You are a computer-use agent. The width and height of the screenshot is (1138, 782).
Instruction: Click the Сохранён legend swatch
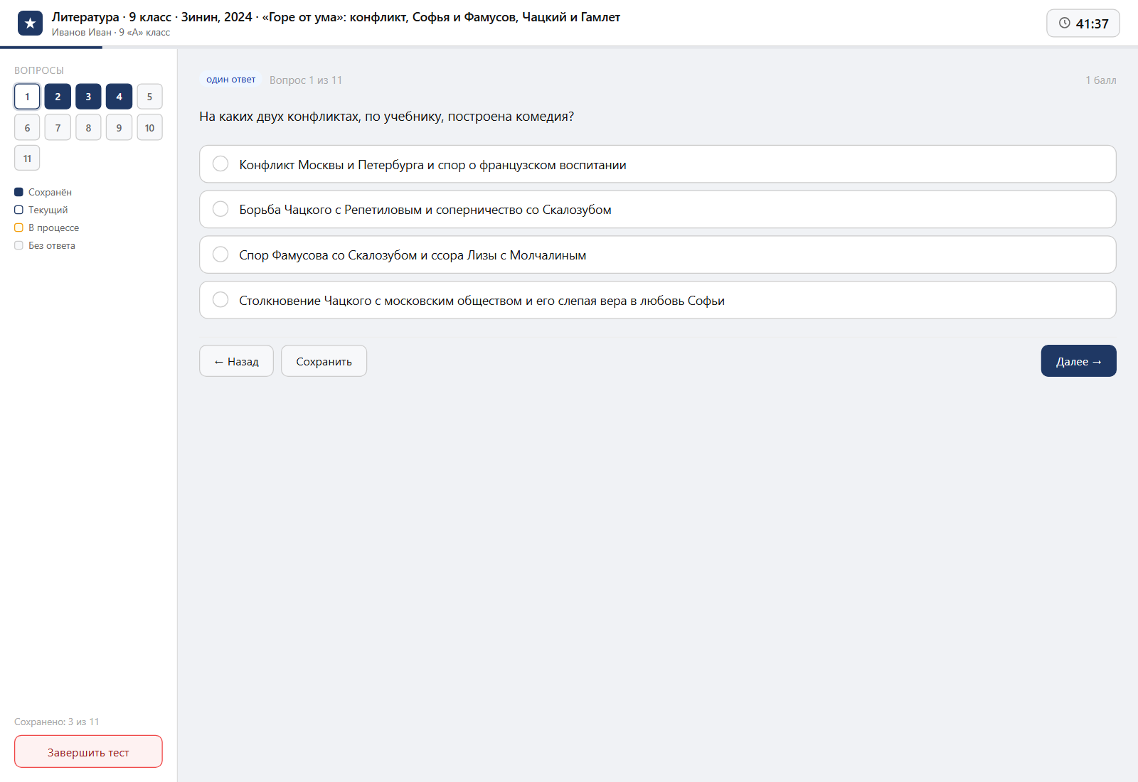(18, 192)
